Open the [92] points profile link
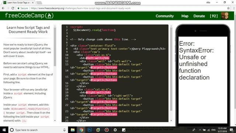This screenshot has height=133, width=236. click(214, 16)
